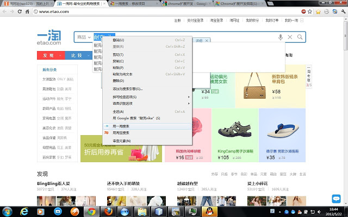The width and height of the screenshot is (348, 217).
Task: Choose 剪切(T) in context menu
Action: (147, 55)
